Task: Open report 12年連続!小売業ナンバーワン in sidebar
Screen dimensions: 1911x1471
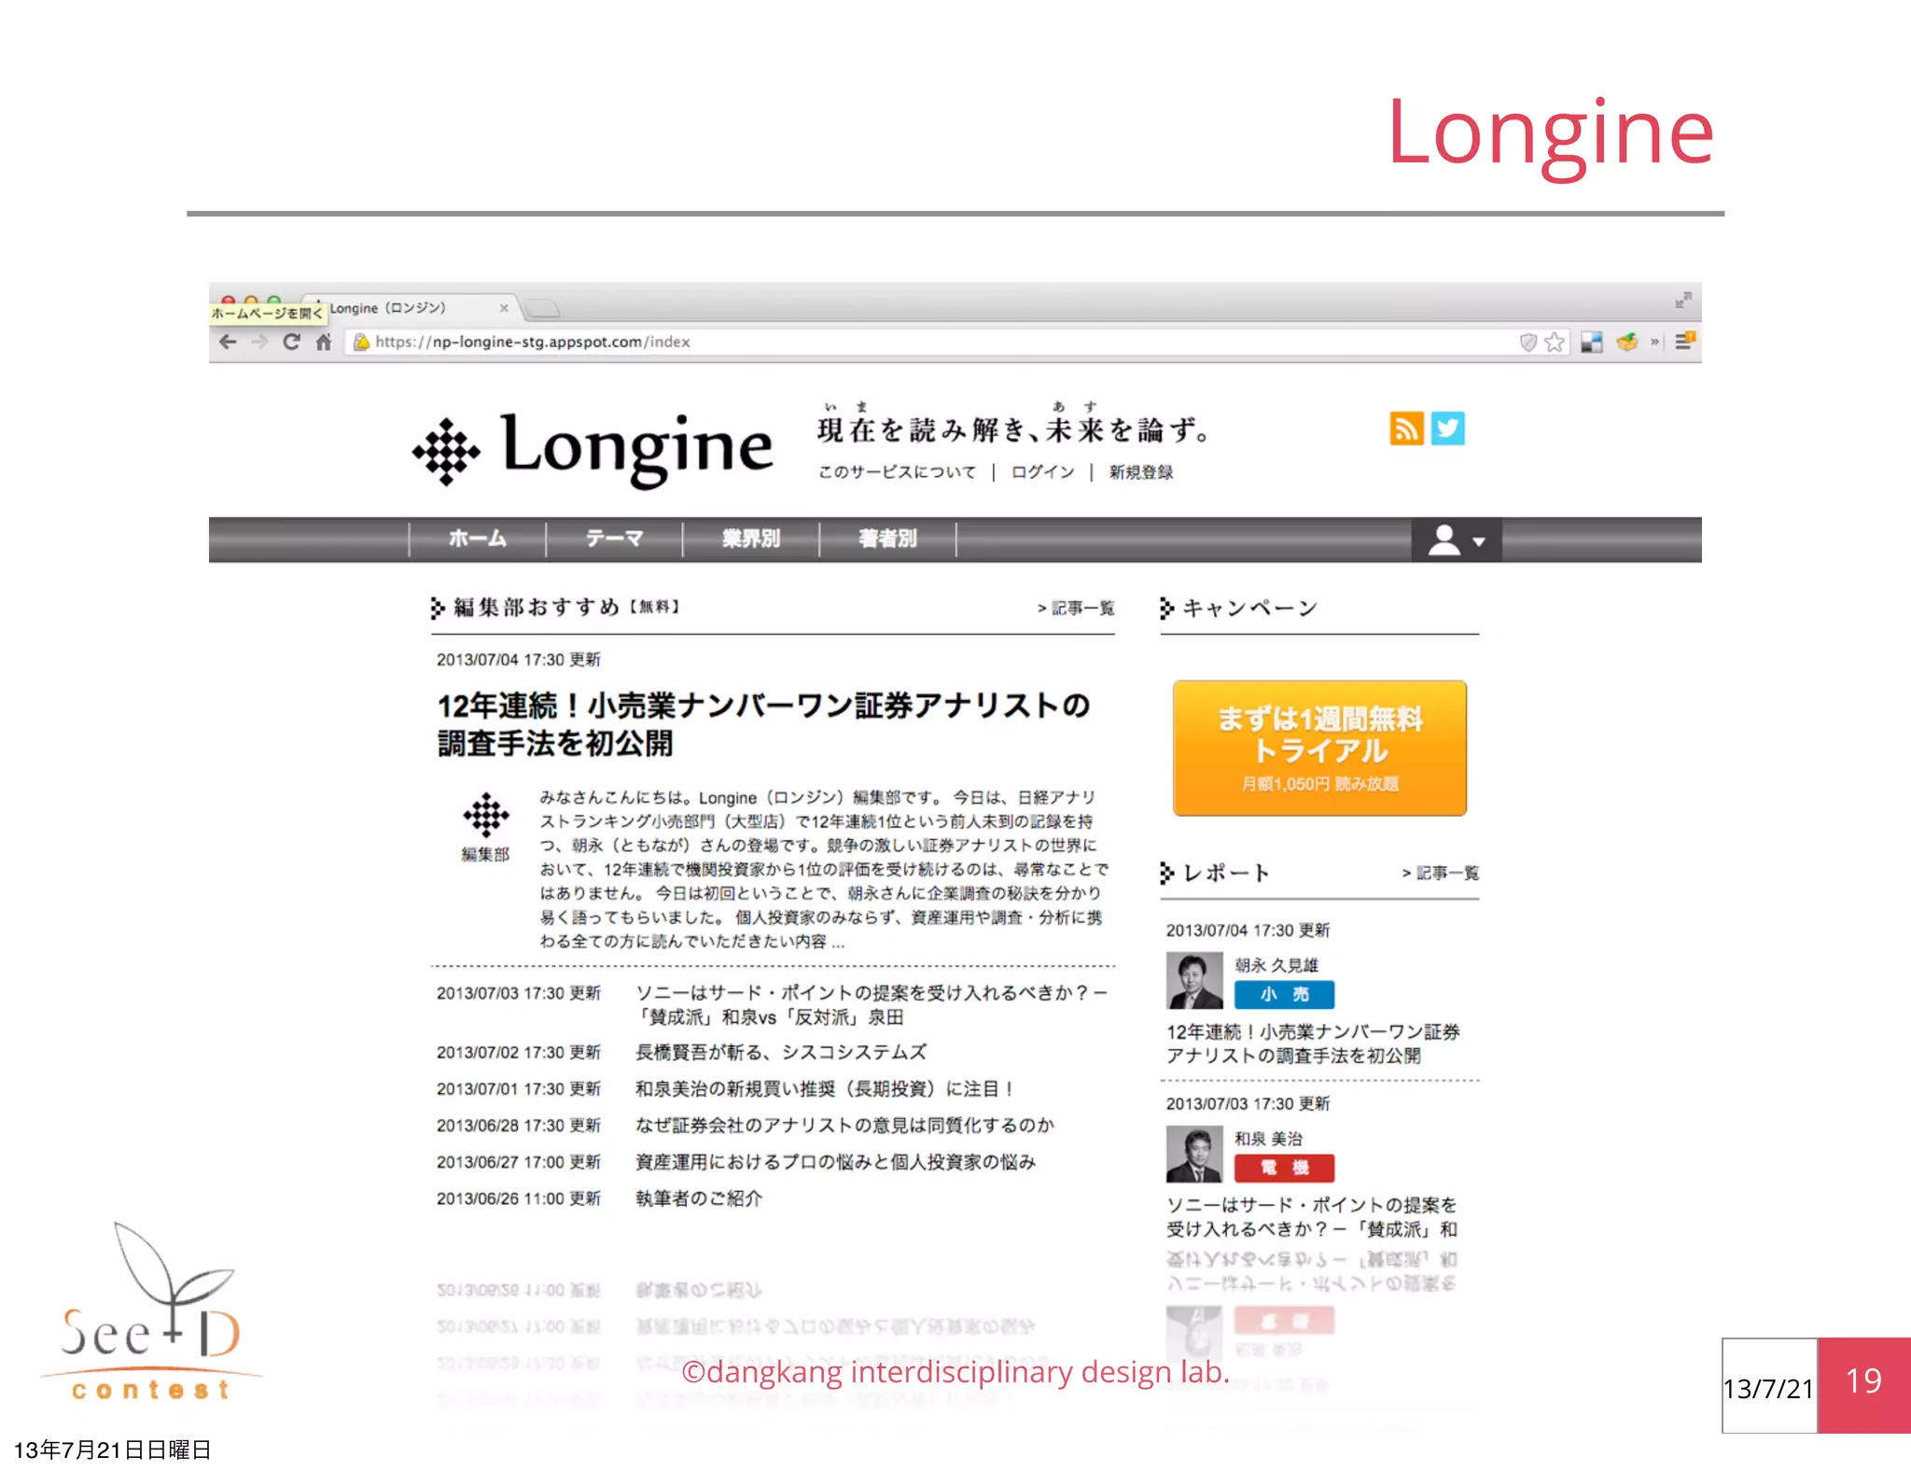Action: pyautogui.click(x=1313, y=1044)
